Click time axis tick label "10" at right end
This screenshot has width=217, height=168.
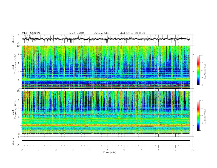[x=193, y=150]
